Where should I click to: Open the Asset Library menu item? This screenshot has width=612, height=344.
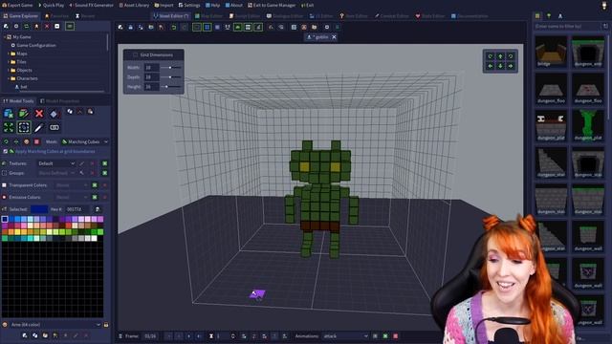(x=134, y=5)
